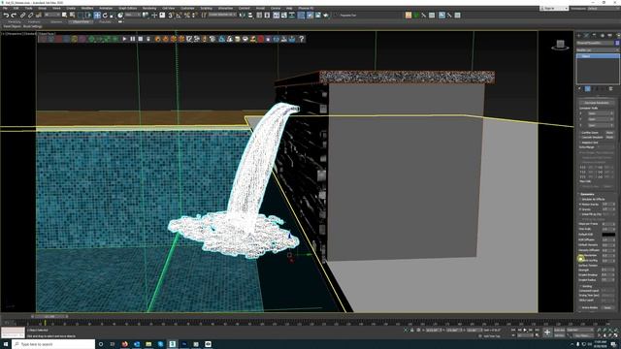
Task: Switch to the Hierarchy command panel tab
Action: (x=594, y=36)
